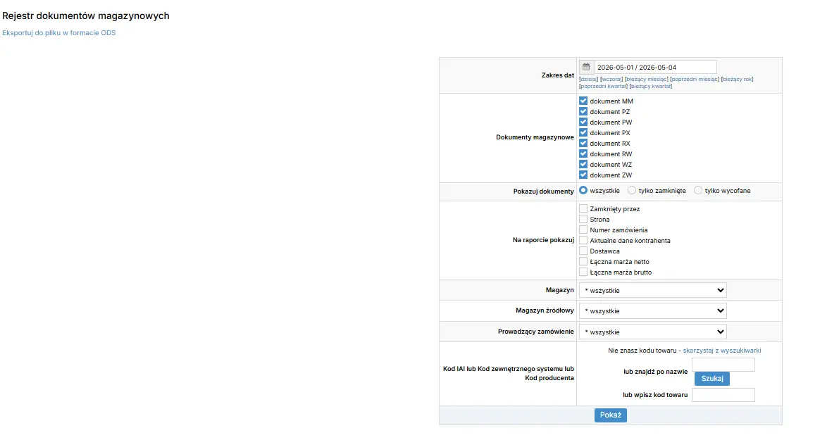Set date range to dzisiaj
Viewport: 839px width, 440px height.
point(589,79)
